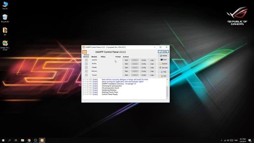The height and width of the screenshot is (143, 254).
Task: View Logs for the Tomcat module
Action: (x=152, y=75)
